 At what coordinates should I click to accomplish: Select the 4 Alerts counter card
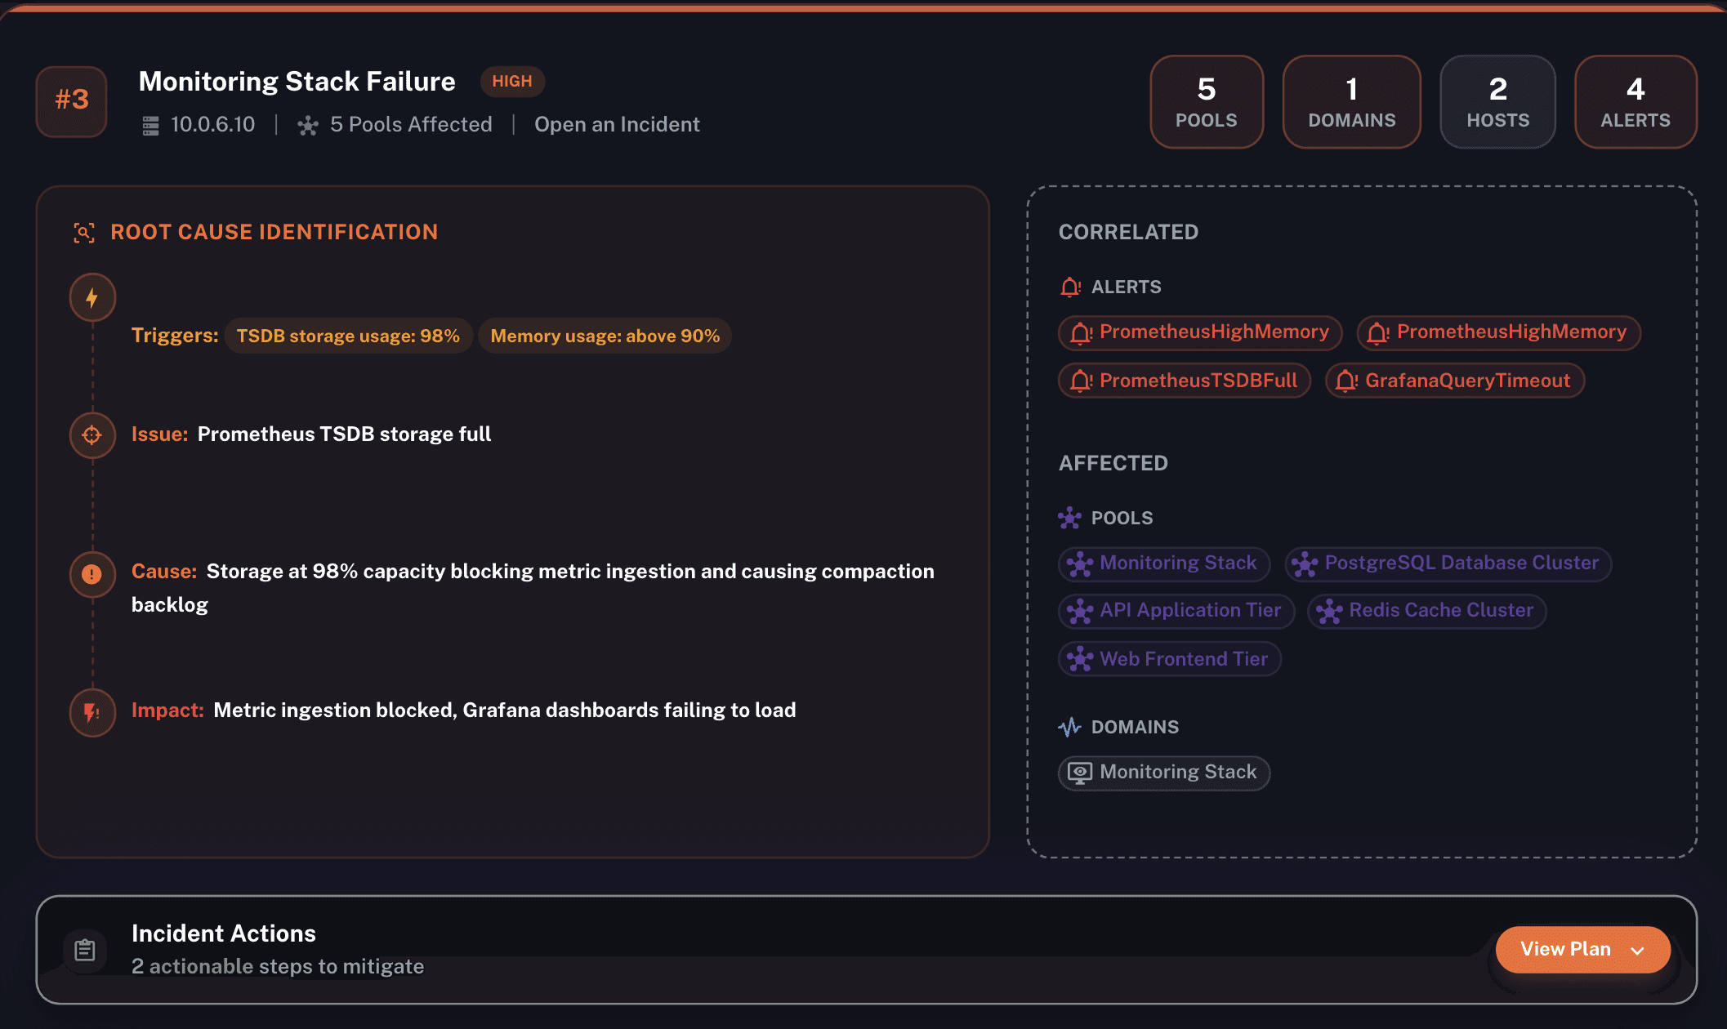(1635, 102)
